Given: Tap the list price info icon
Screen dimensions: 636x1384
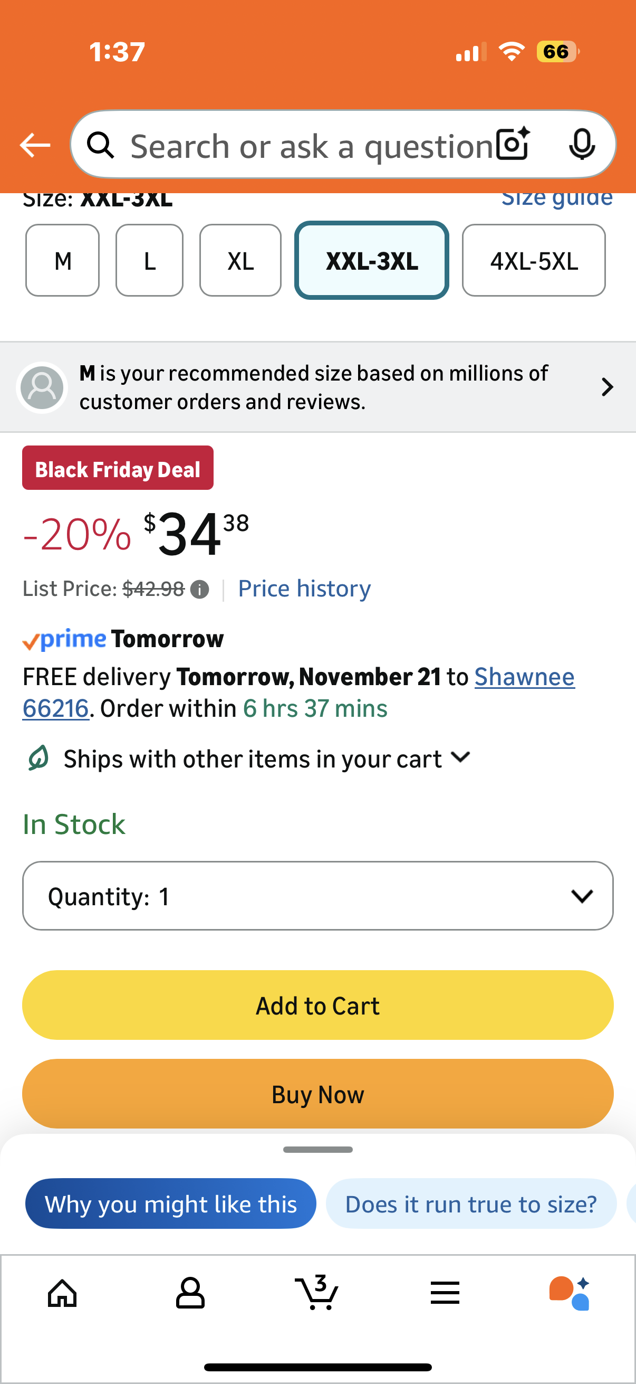Looking at the screenshot, I should click(x=200, y=590).
